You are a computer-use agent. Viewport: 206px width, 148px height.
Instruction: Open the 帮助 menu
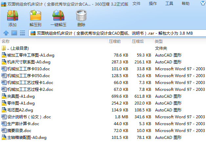coord(186,4)
